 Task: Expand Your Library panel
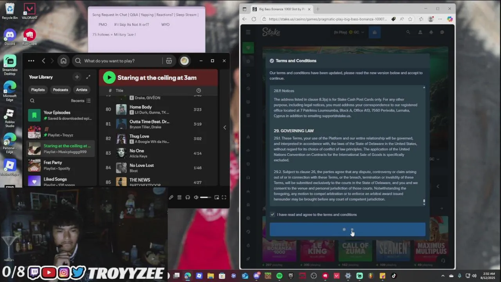pos(88,77)
